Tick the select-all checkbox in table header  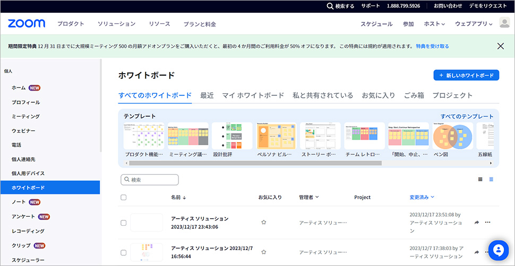(x=124, y=198)
